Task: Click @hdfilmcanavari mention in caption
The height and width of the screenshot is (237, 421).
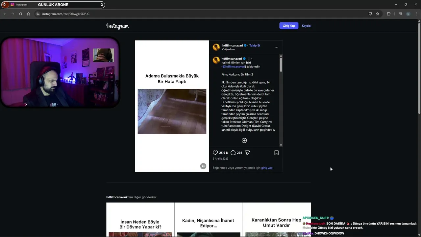Action: pyautogui.click(x=234, y=66)
